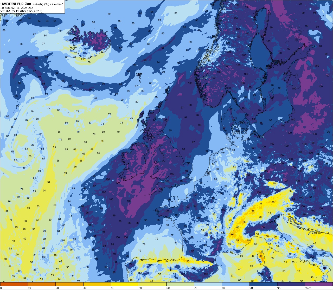Screen dimensions: 333x290
Task: Click the legend scale label "40"
Action: (x=113, y=288)
